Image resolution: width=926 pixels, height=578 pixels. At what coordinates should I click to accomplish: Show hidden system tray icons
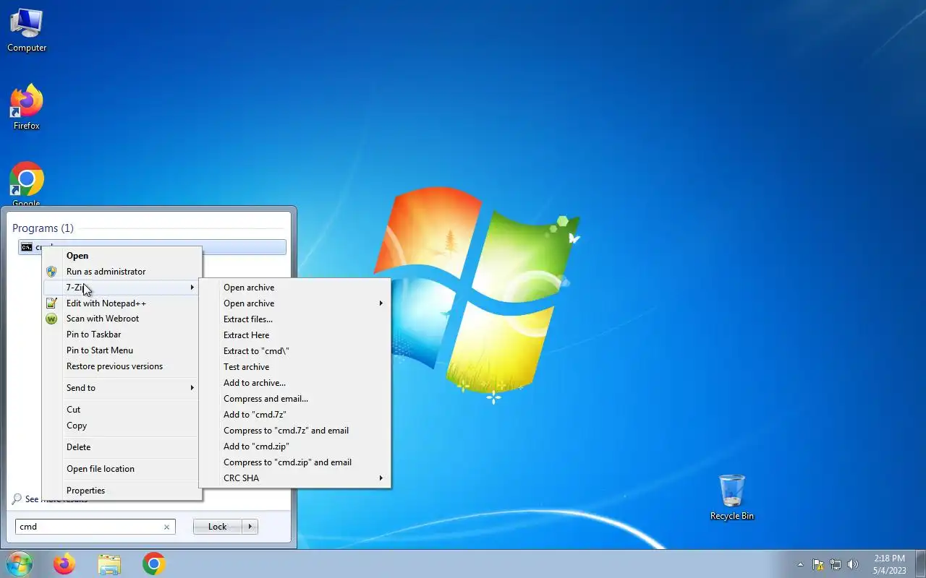point(800,564)
